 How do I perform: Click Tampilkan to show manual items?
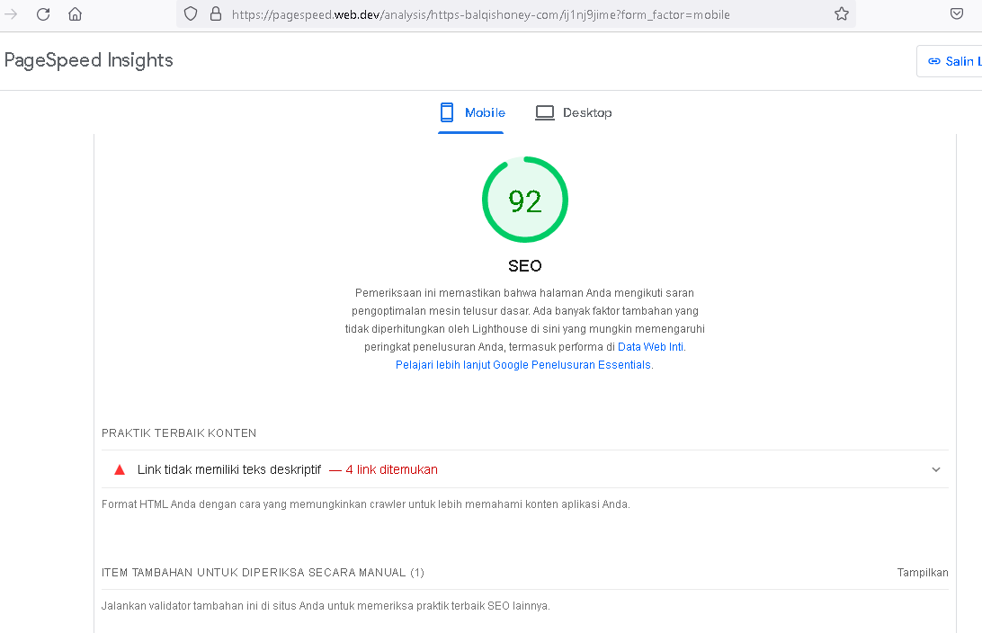[x=922, y=573]
